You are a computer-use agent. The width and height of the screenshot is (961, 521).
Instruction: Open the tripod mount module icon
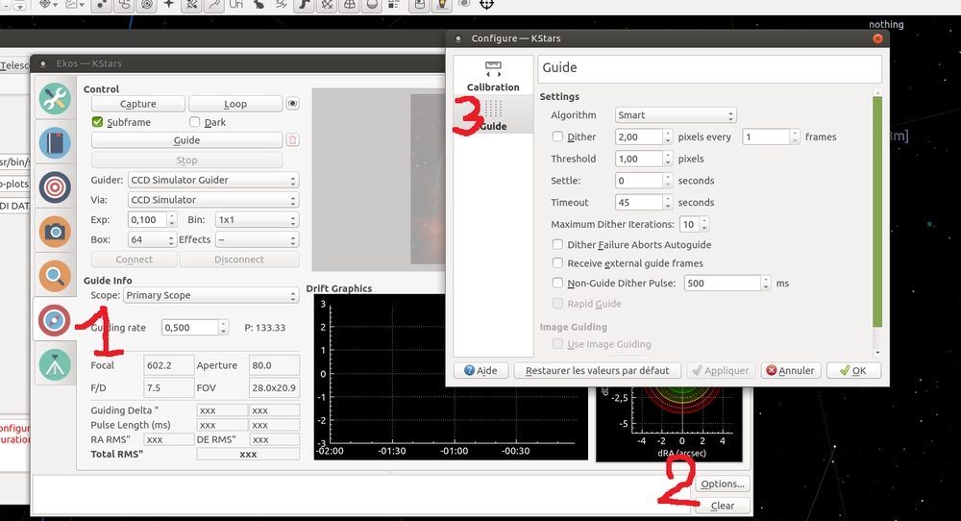click(x=55, y=364)
